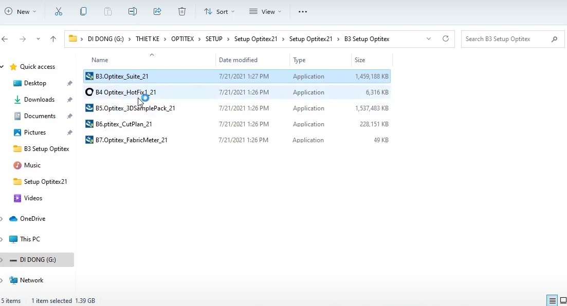Open the New item dropdown
567x306 pixels.
[x=21, y=11]
